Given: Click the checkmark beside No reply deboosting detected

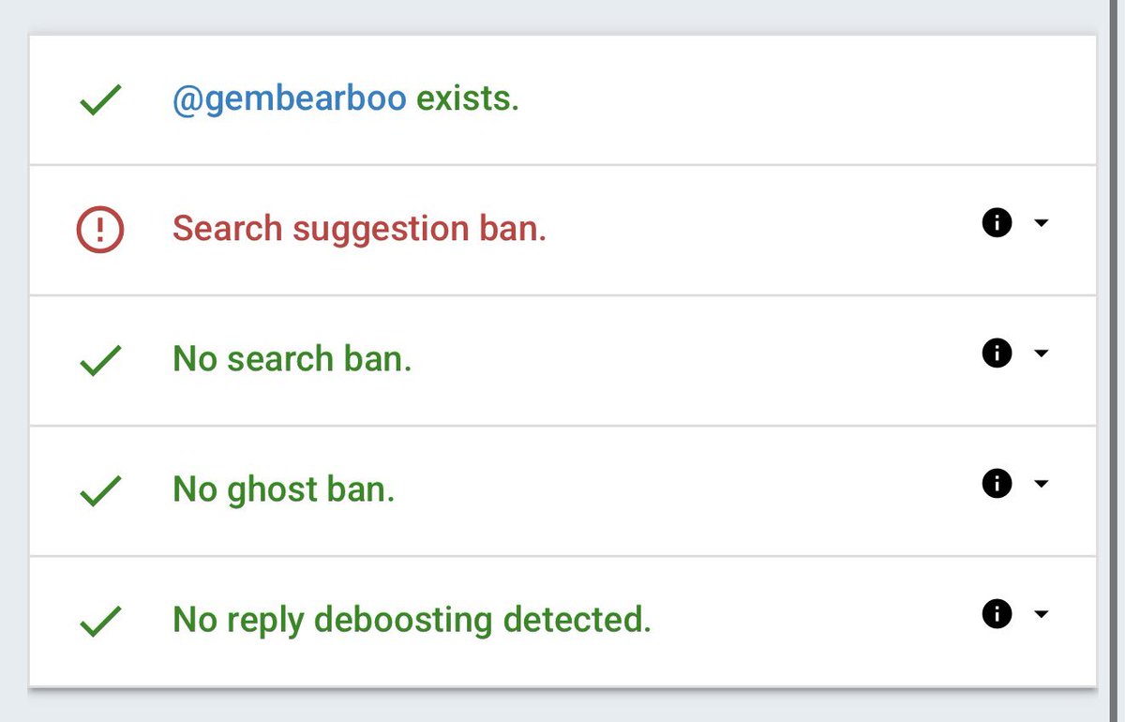Looking at the screenshot, I should tap(100, 621).
